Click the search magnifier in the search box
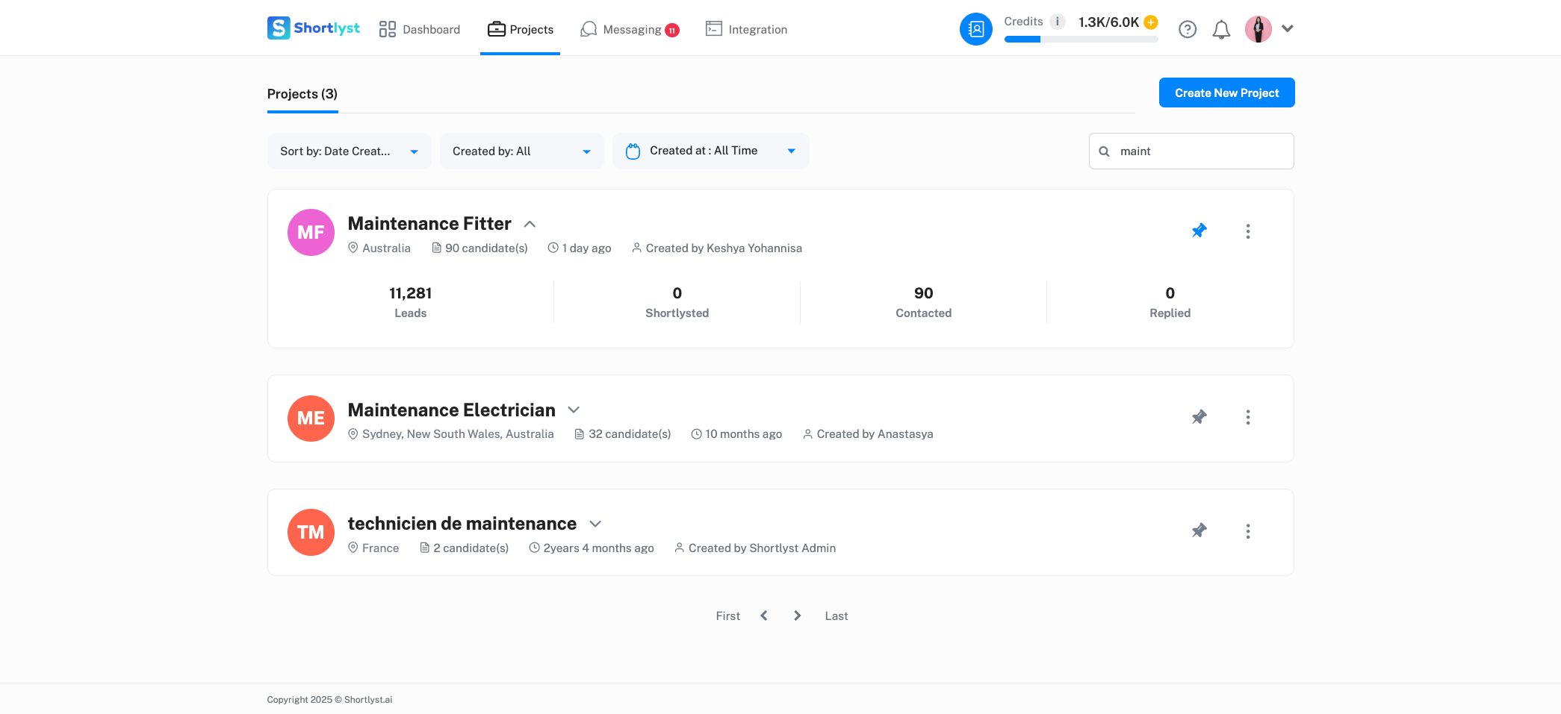This screenshot has height=714, width=1561. (1104, 151)
